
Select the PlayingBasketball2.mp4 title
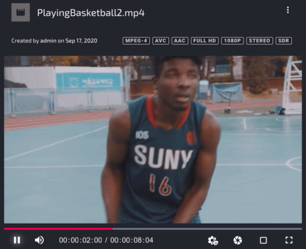click(x=91, y=13)
